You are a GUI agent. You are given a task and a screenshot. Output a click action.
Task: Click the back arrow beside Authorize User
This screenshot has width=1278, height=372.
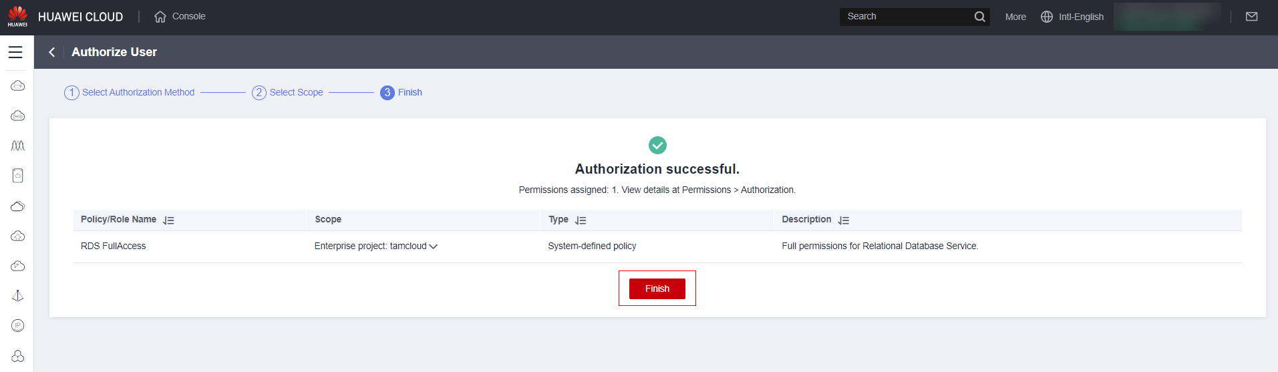pyautogui.click(x=51, y=52)
